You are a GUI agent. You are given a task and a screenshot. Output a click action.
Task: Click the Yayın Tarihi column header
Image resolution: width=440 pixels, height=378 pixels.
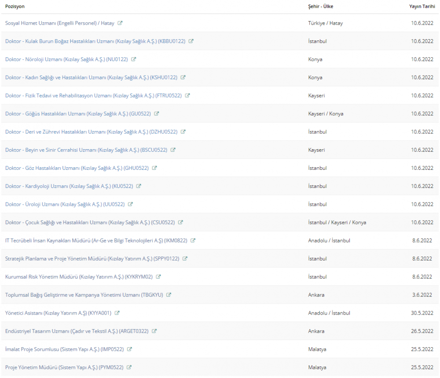[422, 7]
